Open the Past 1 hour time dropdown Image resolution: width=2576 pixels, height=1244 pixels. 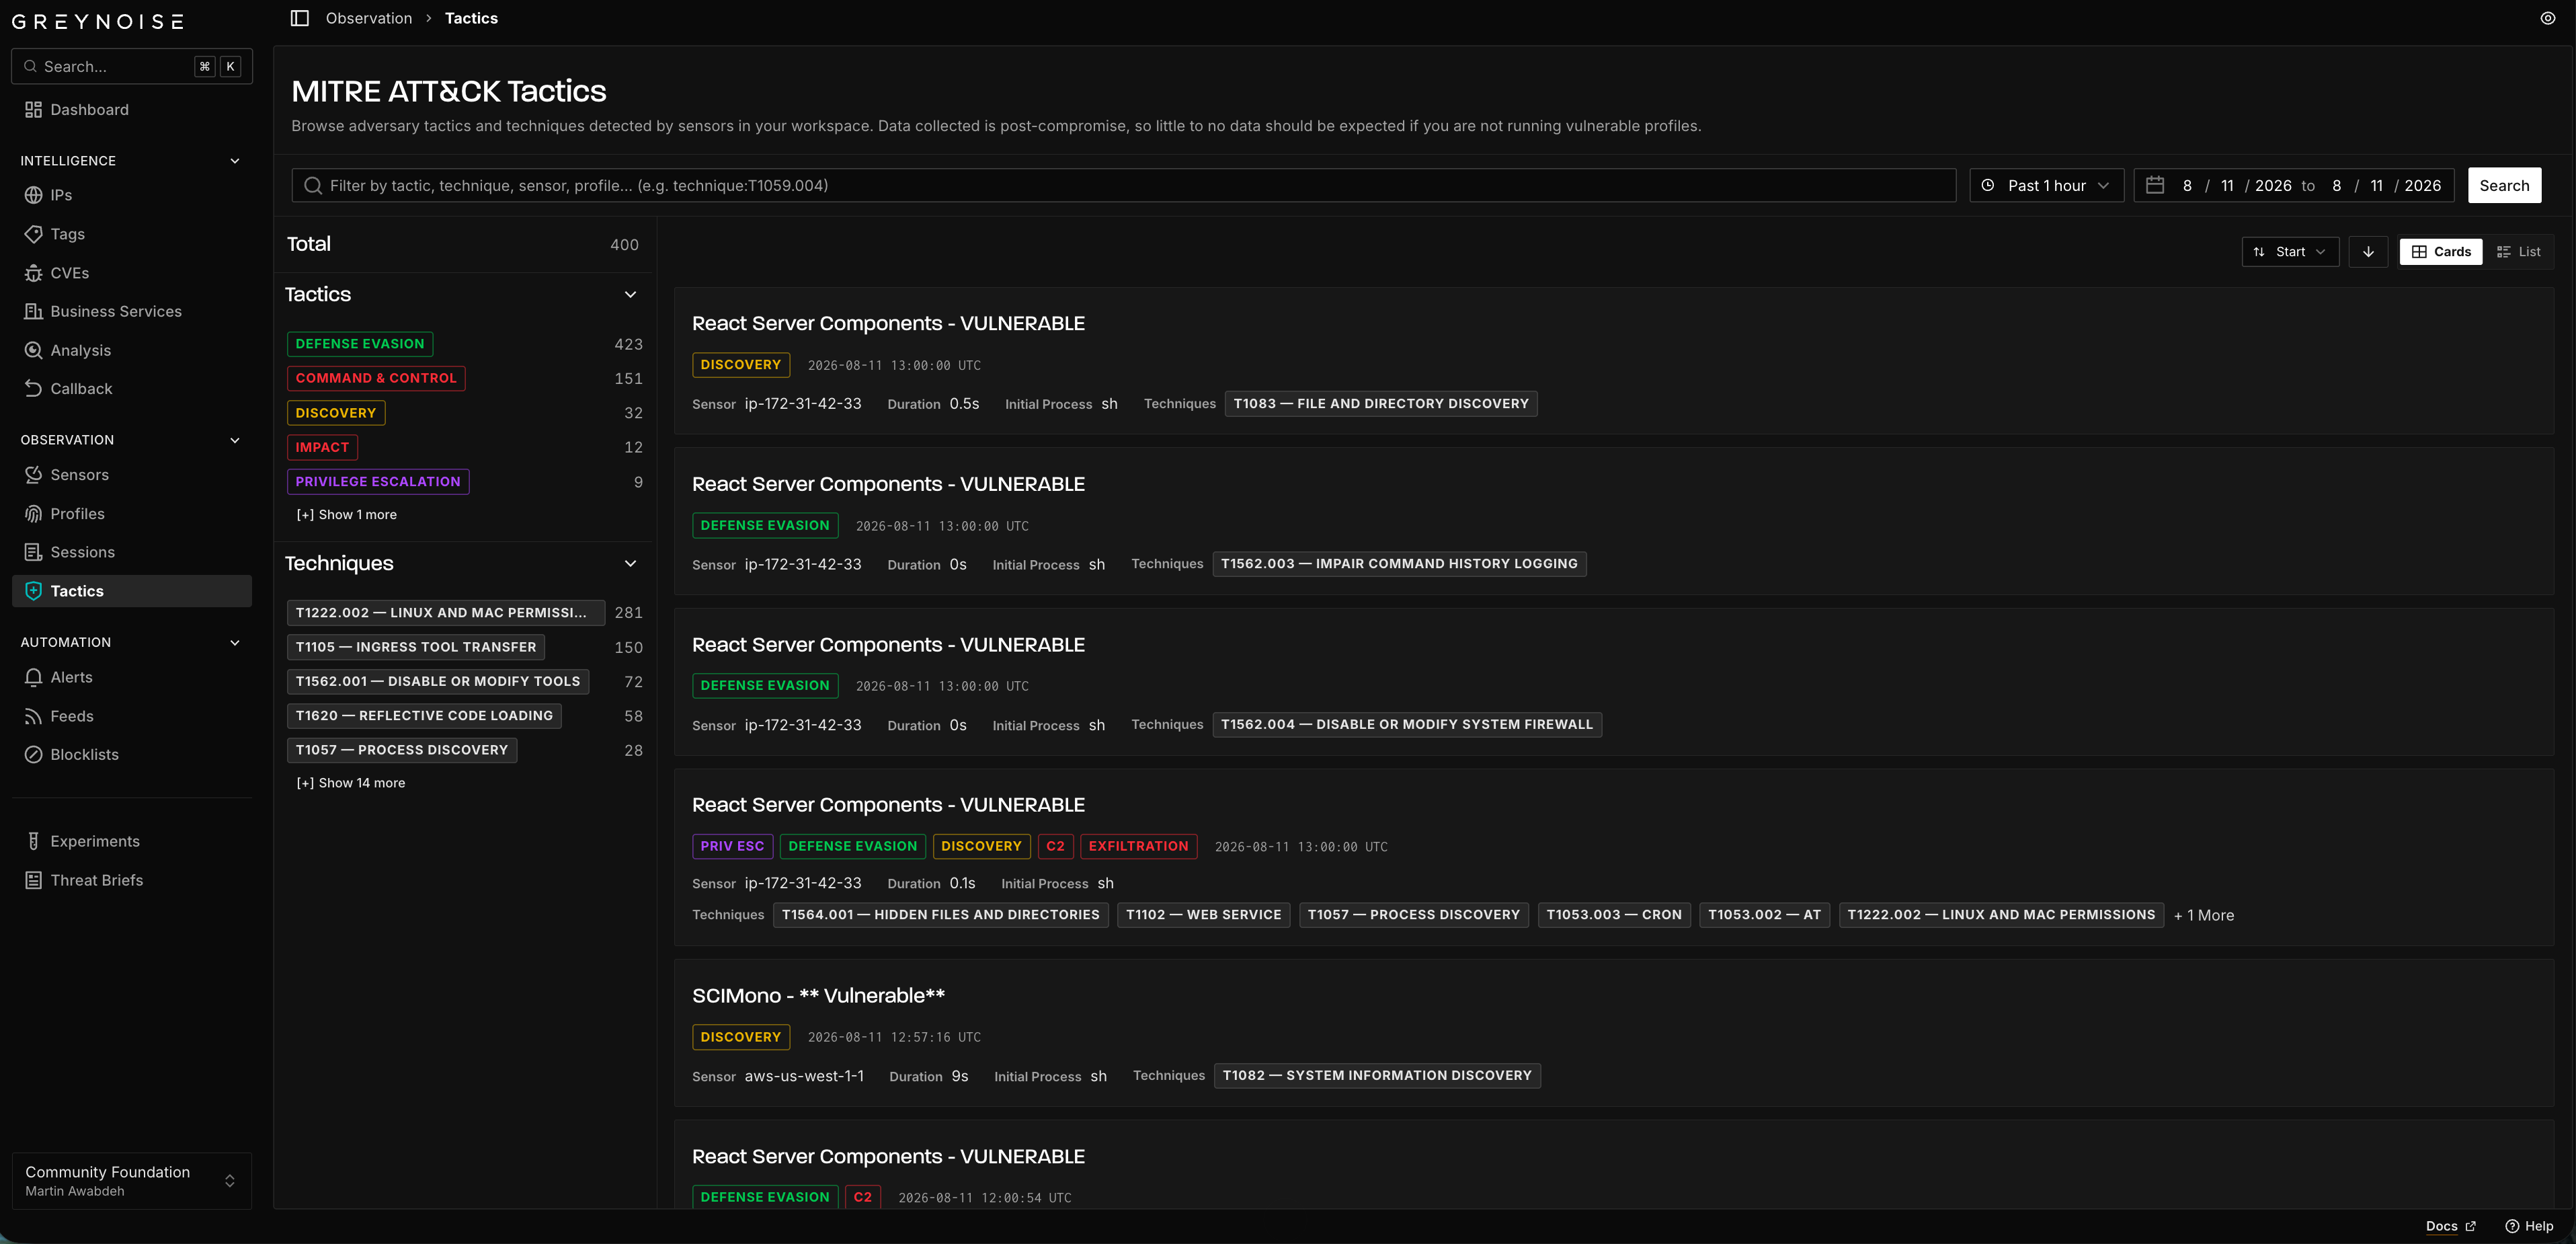click(2046, 186)
